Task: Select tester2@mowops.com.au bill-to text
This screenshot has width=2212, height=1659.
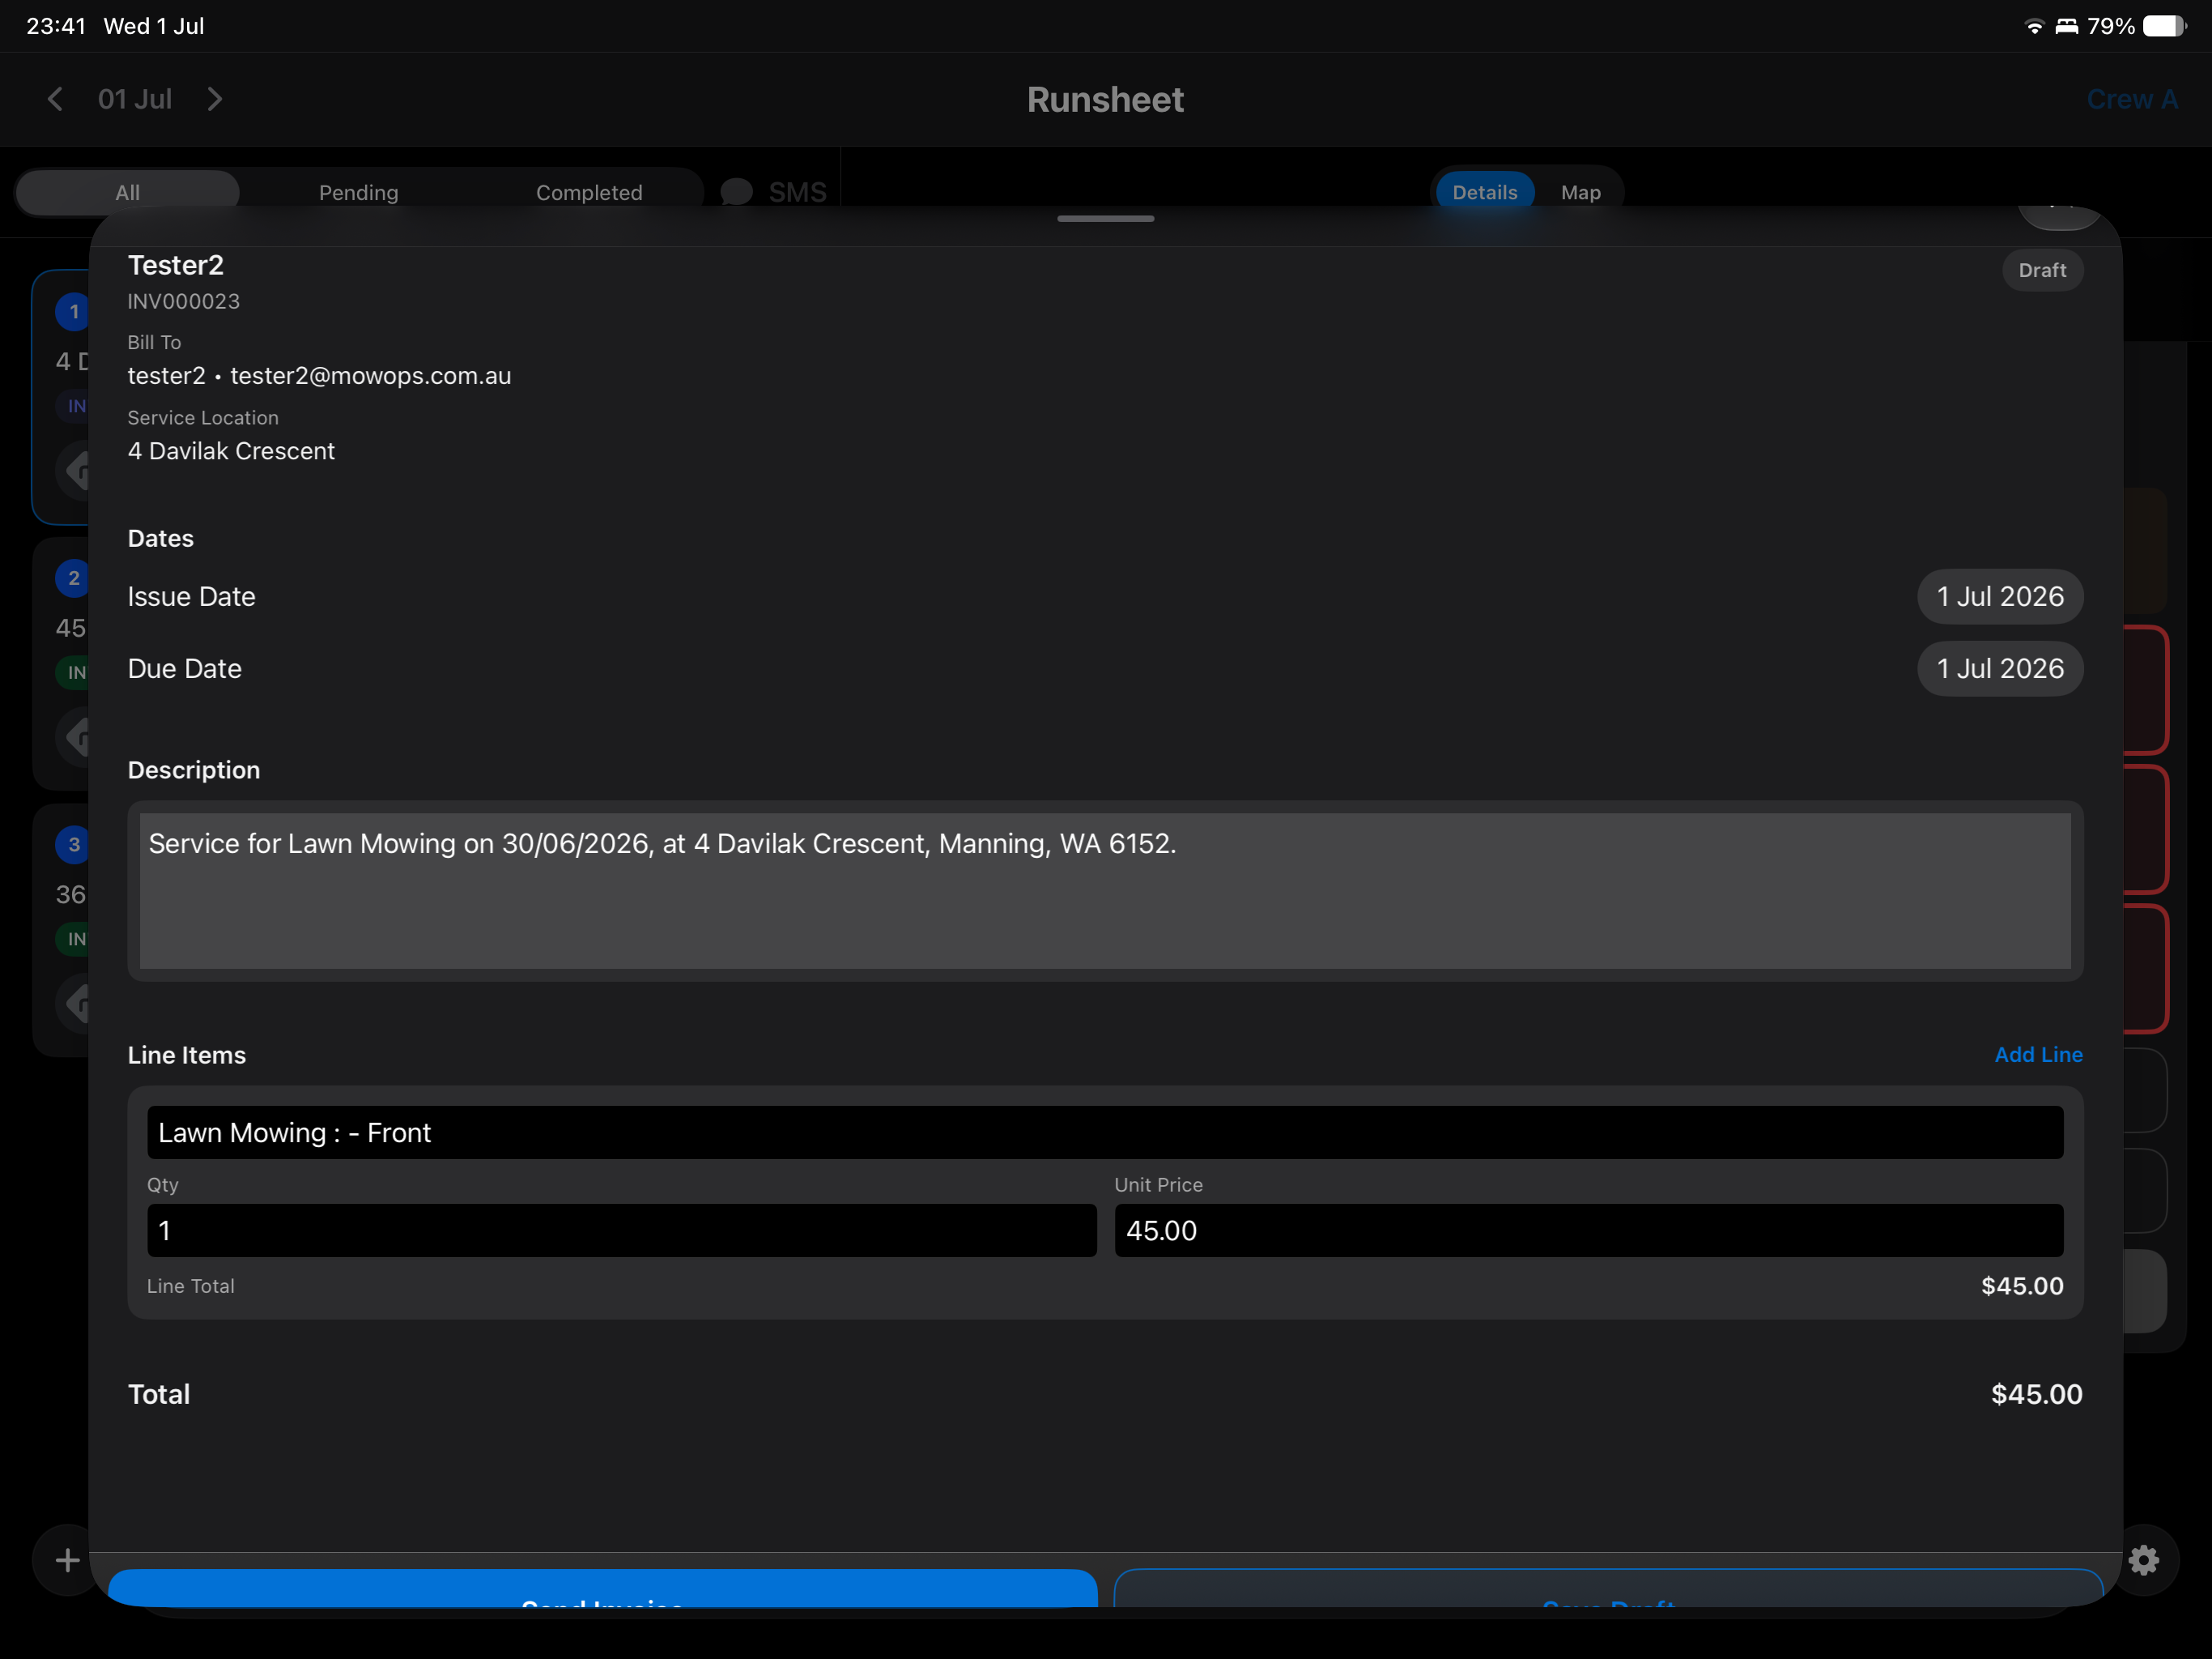Action: pos(370,375)
